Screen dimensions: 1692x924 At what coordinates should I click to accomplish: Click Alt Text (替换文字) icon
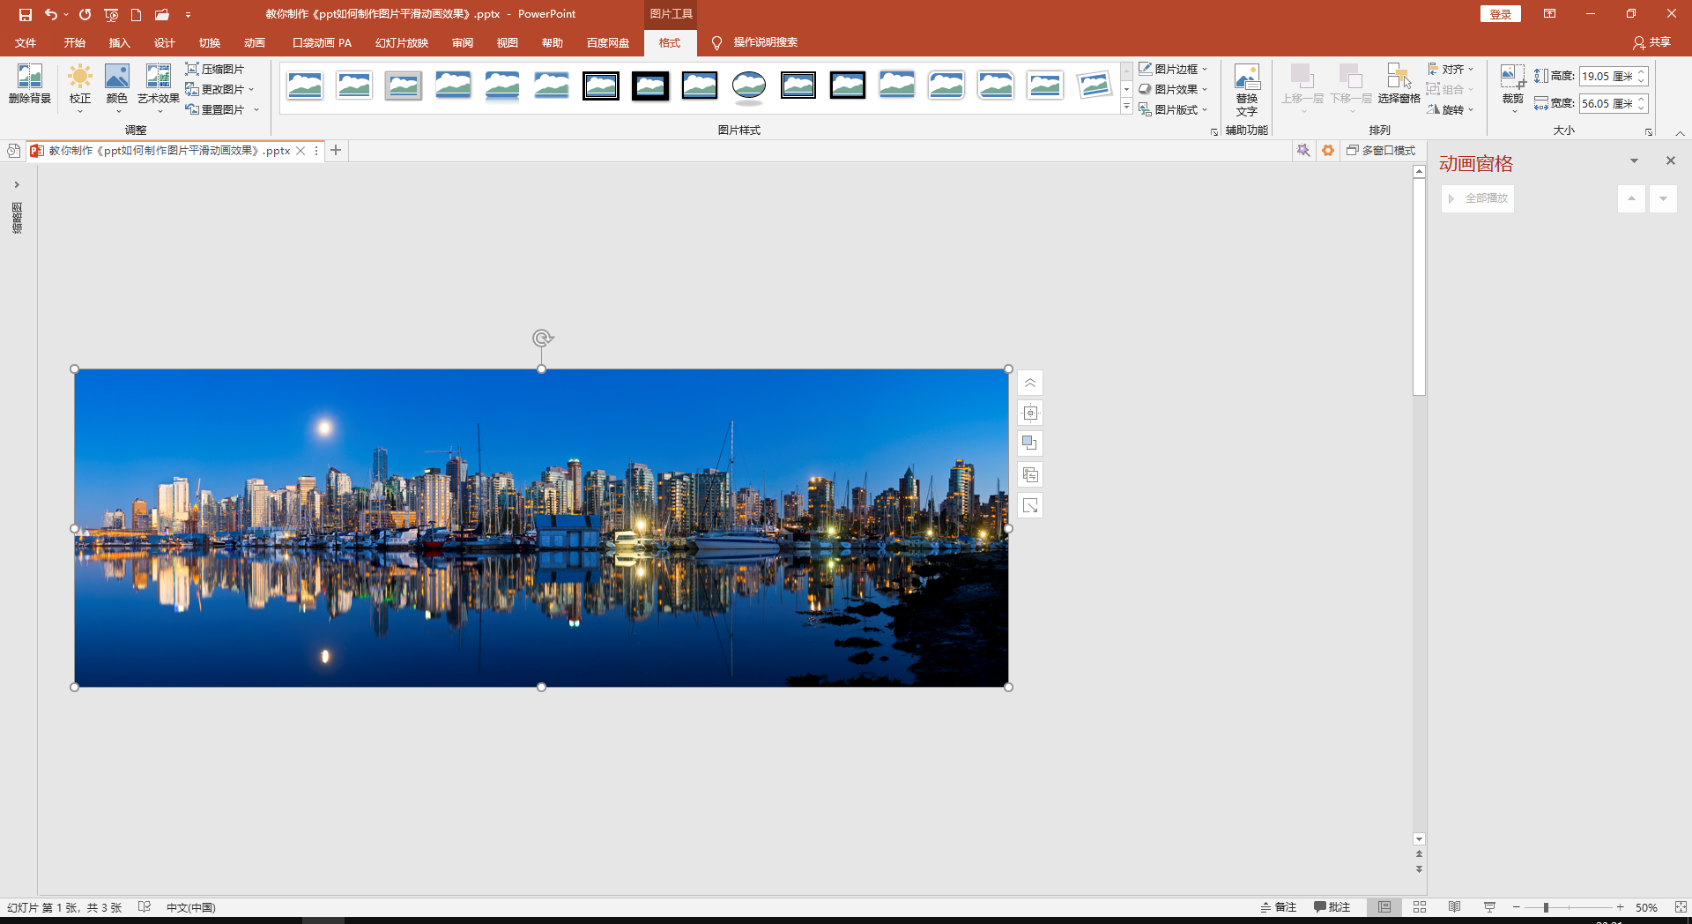point(1247,89)
